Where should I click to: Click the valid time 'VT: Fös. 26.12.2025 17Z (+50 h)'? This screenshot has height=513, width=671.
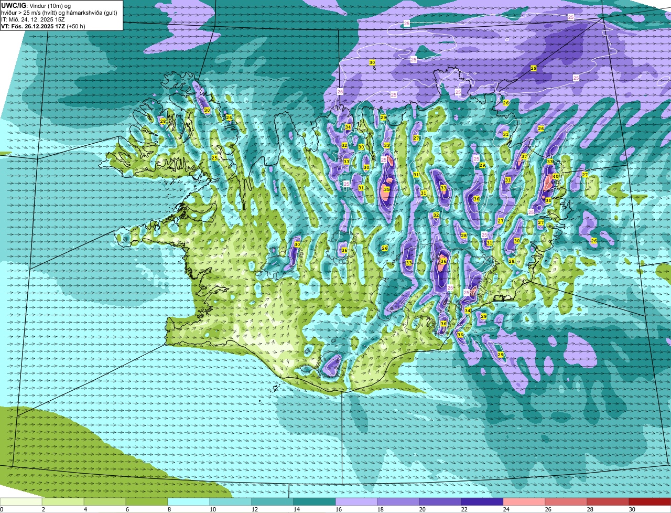tap(43, 26)
